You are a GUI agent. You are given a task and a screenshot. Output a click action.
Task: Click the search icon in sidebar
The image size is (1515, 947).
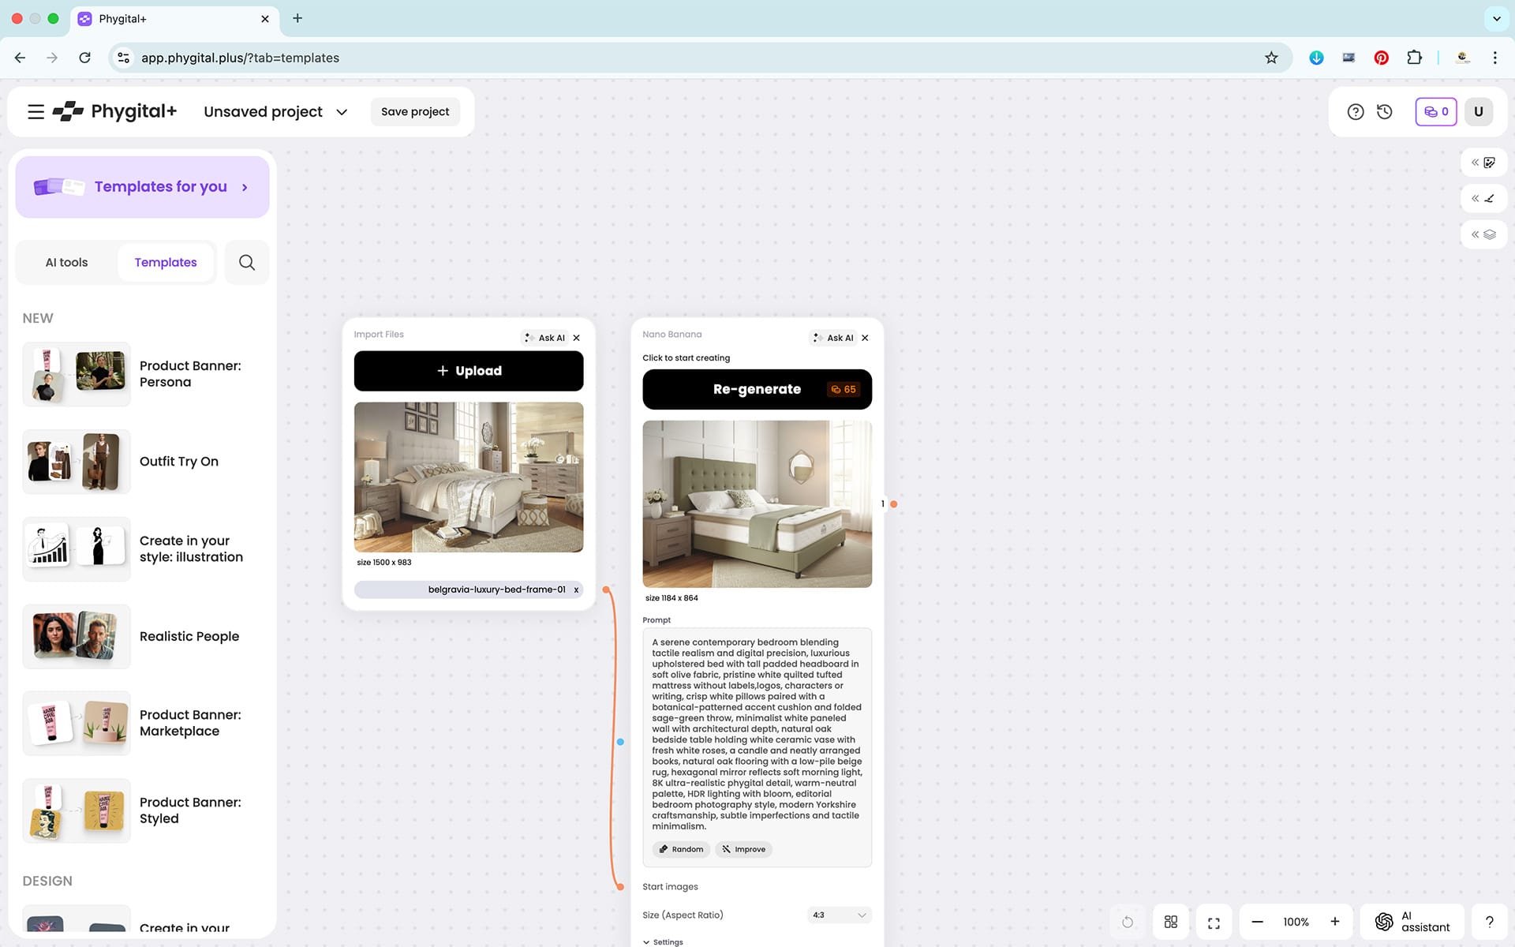point(247,263)
